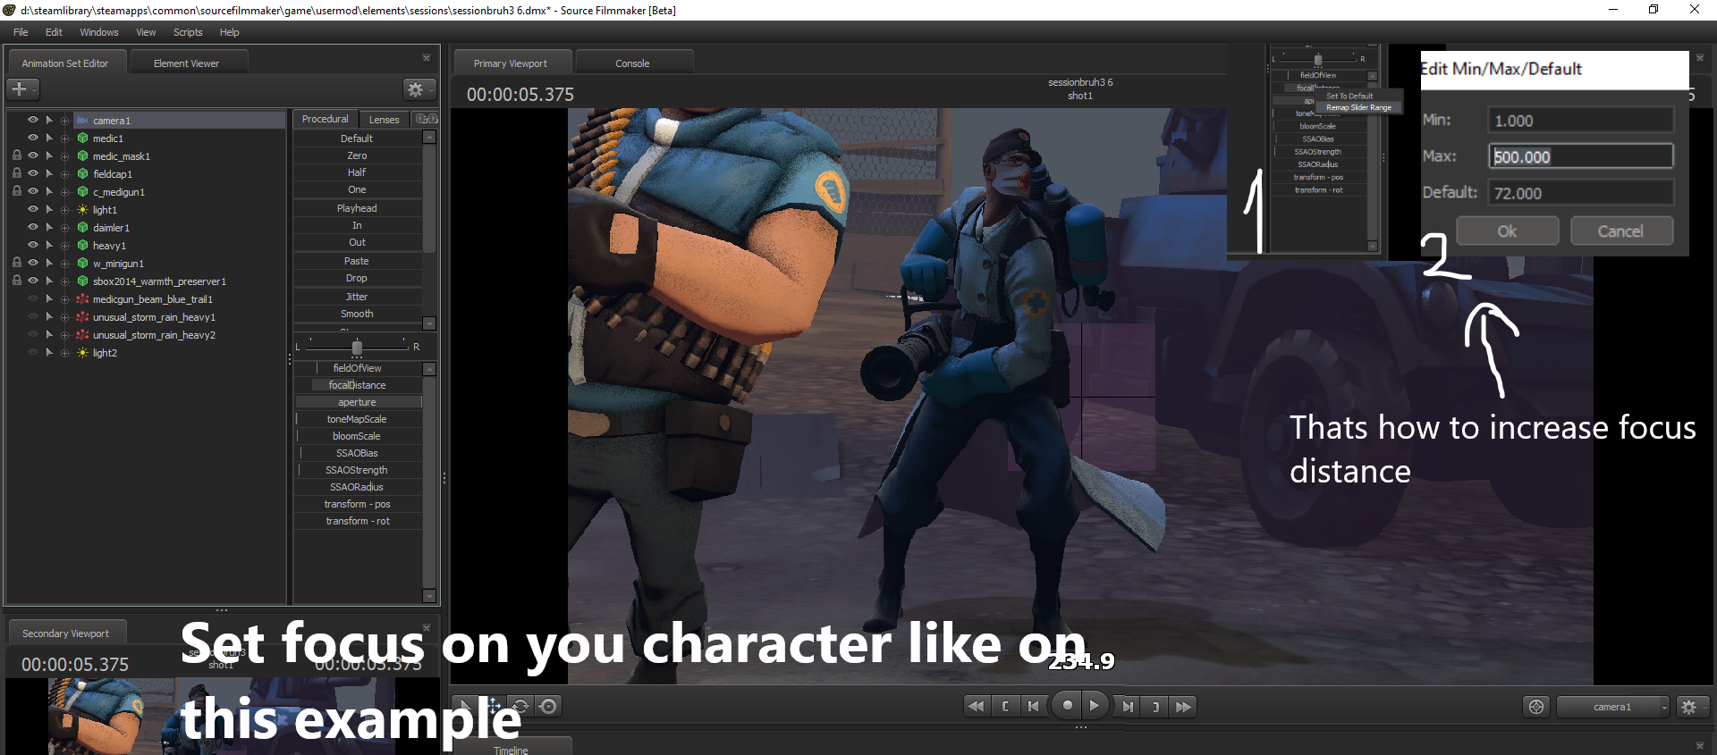Show unusual_storm_rain_heavy1 using its eye icon
This screenshot has height=755, width=1717.
(x=33, y=316)
